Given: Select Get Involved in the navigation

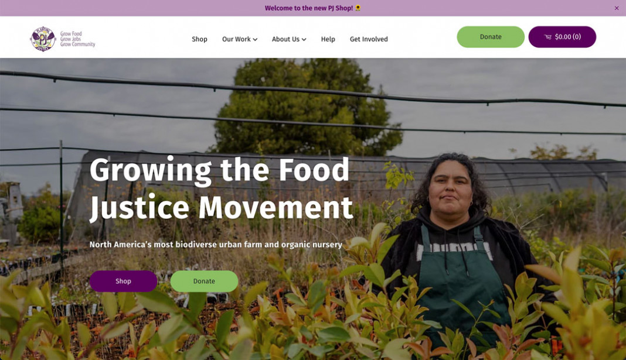Looking at the screenshot, I should point(369,39).
